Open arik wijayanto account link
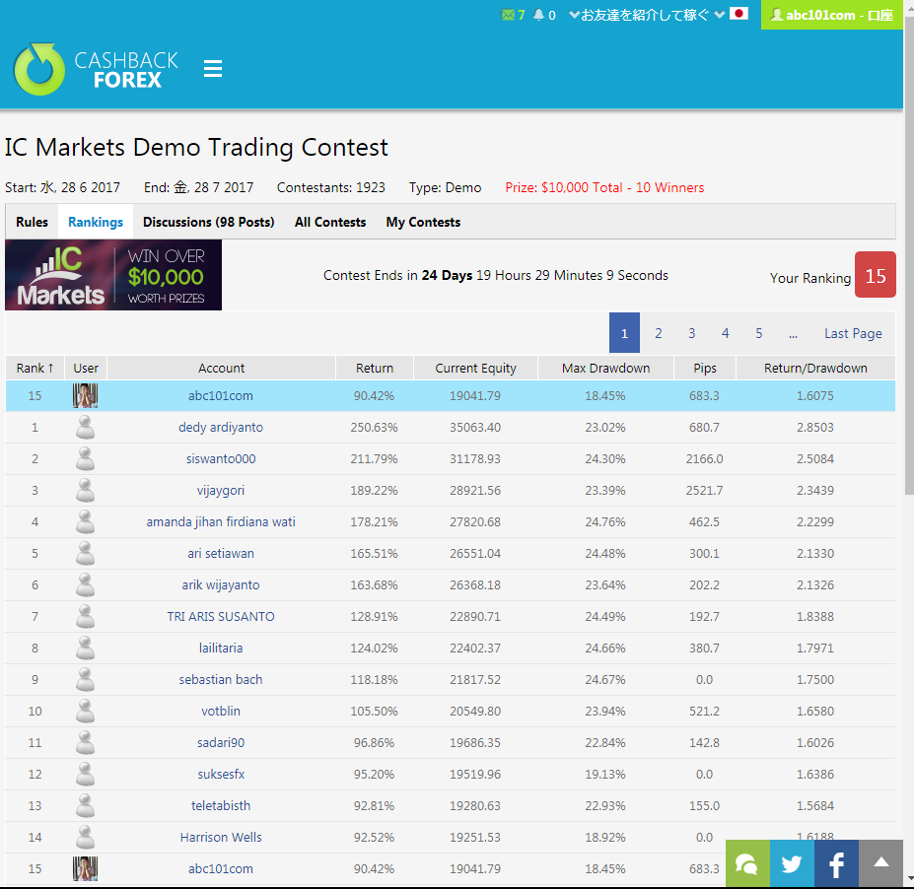Screen dimensions: 914x889 [221, 584]
